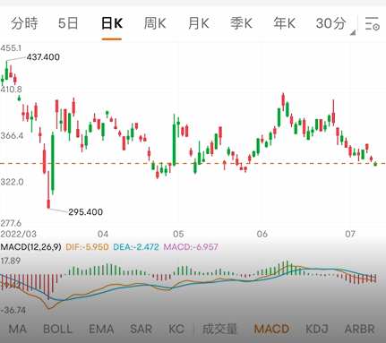
Task: Click the 295.400 low price label
Action: 86,212
